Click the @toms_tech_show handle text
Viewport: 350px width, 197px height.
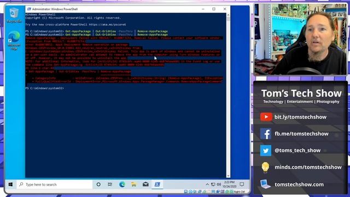(297, 150)
